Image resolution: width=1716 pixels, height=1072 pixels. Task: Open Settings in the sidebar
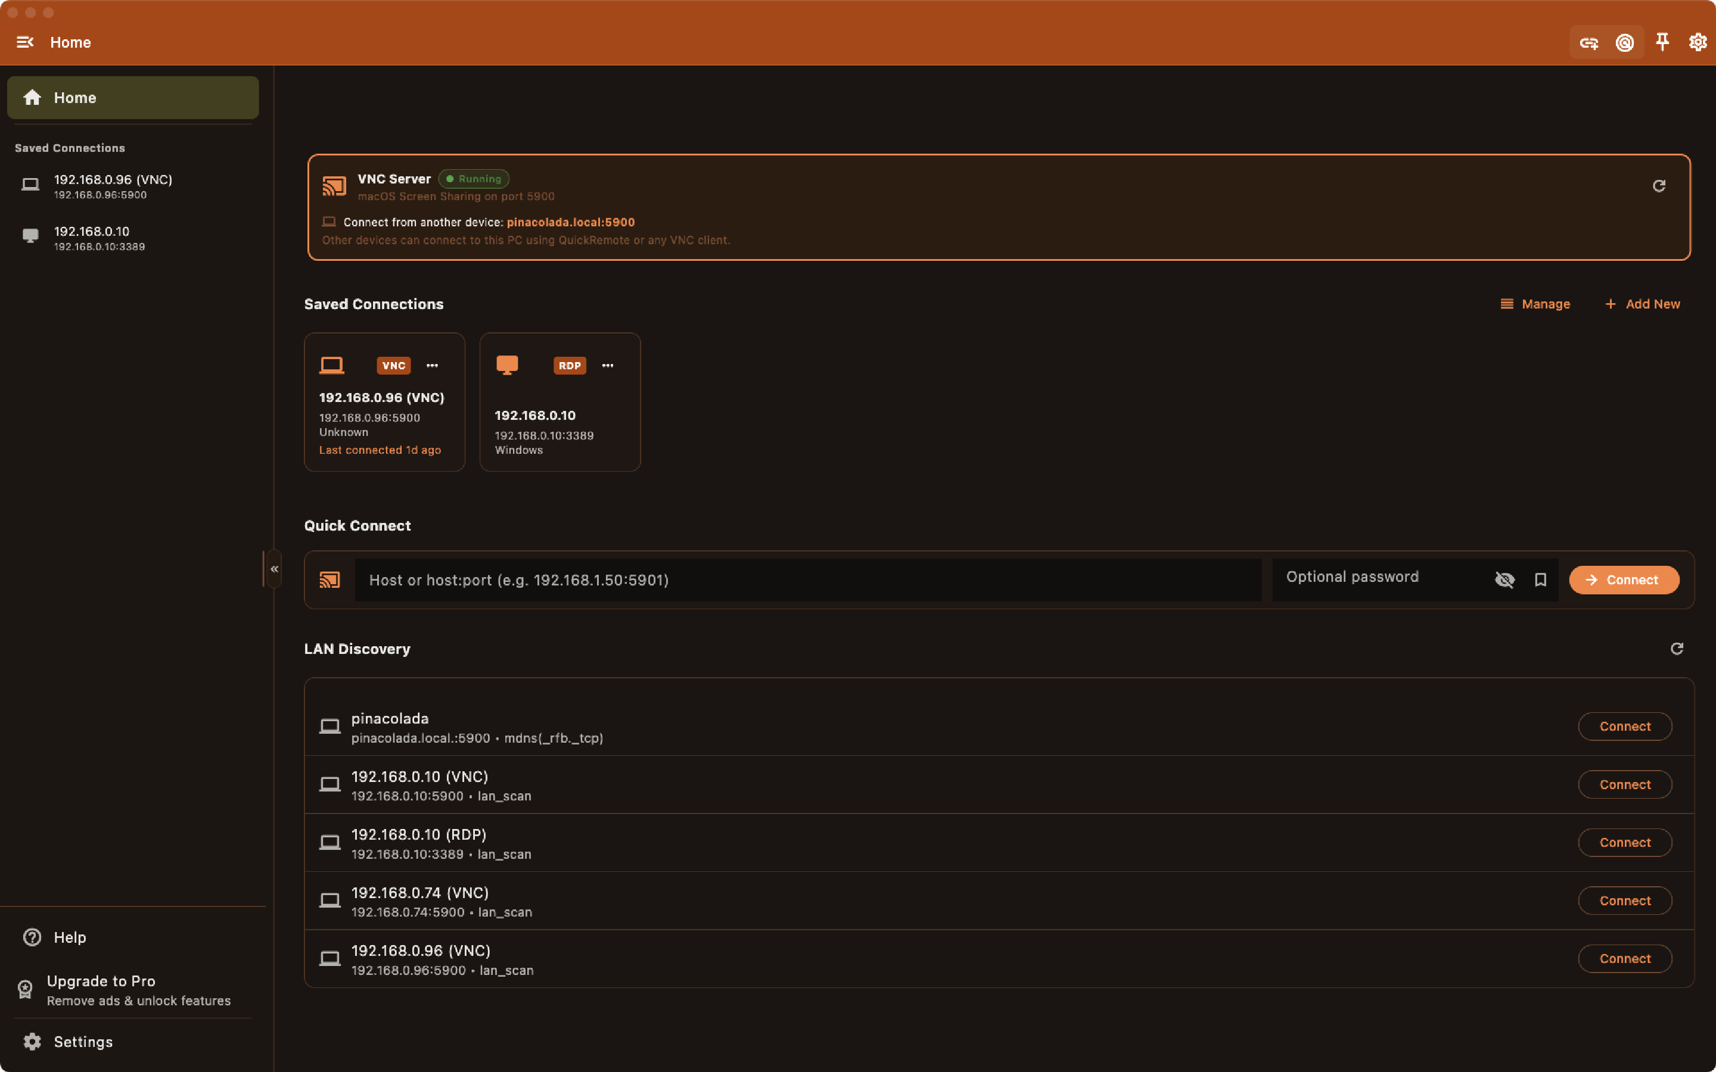(133, 1042)
